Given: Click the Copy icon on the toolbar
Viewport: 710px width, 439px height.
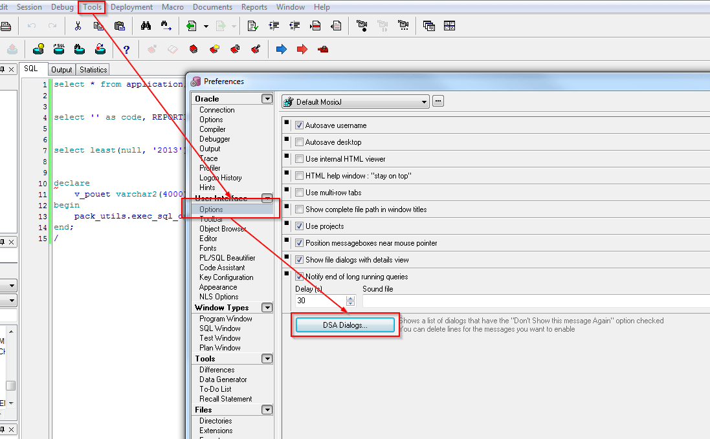Looking at the screenshot, I should click(97, 25).
